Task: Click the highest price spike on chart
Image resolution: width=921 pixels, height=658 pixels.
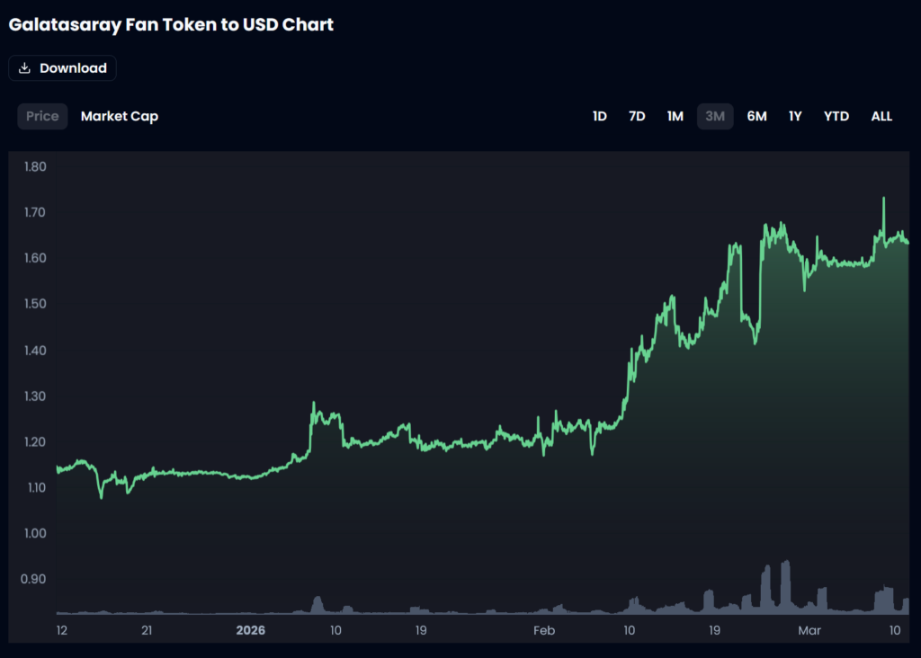Action: [883, 200]
